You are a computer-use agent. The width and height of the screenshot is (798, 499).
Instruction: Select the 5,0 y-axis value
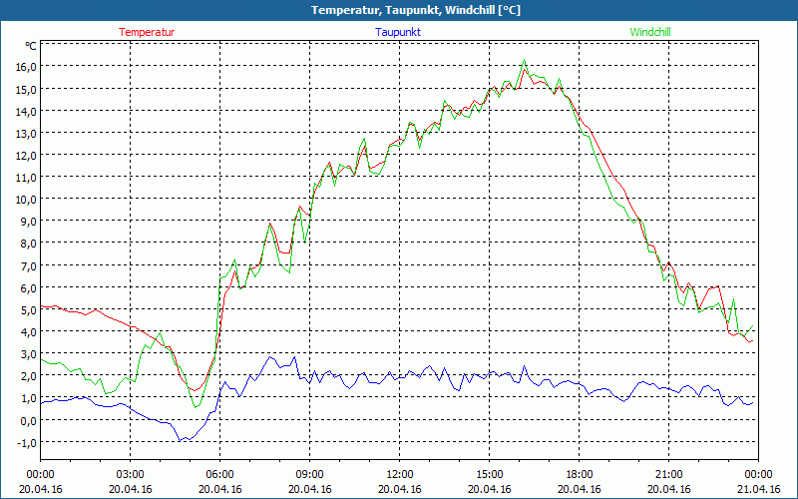(x=28, y=310)
